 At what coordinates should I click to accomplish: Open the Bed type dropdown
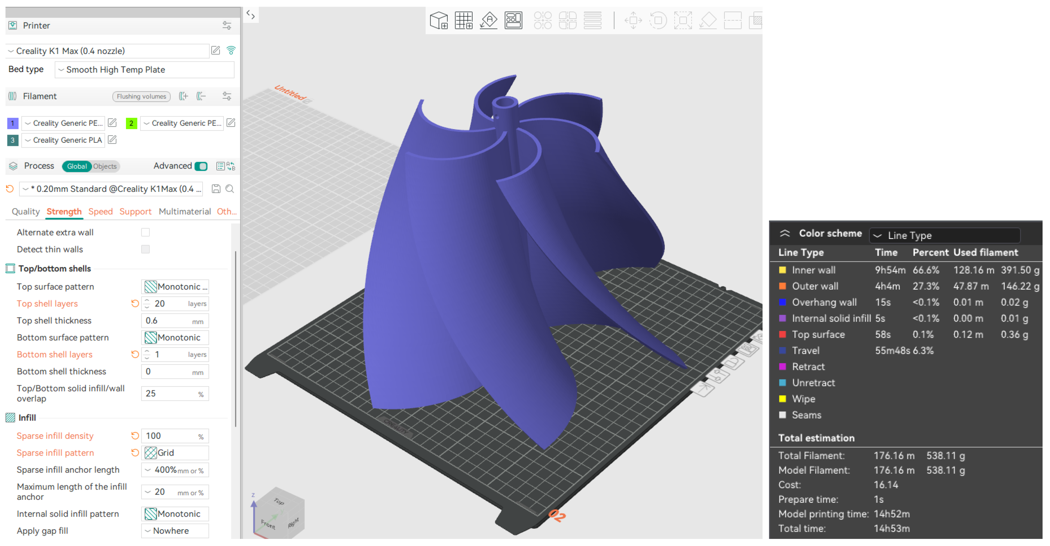tap(144, 70)
